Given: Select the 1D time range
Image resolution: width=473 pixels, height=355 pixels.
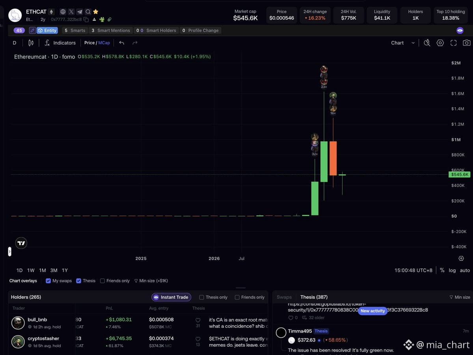Looking at the screenshot, I should (19, 270).
